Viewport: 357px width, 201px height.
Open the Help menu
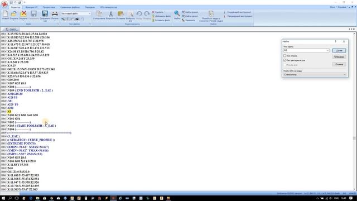point(342,7)
